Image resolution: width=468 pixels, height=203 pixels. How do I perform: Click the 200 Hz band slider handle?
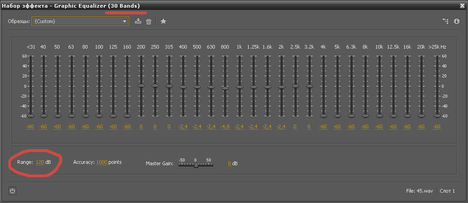[141, 85]
